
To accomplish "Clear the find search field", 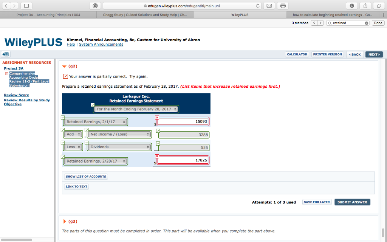I will pos(367,23).
